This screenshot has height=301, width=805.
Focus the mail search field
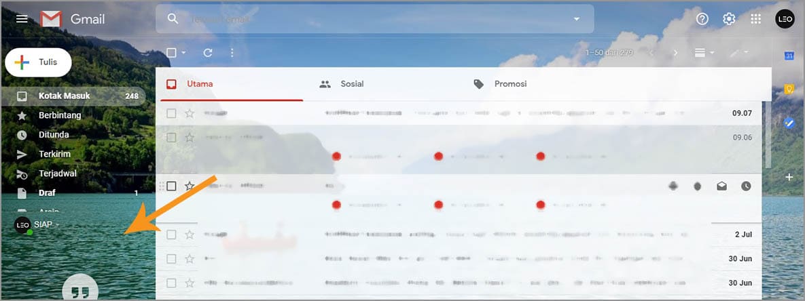click(x=375, y=19)
